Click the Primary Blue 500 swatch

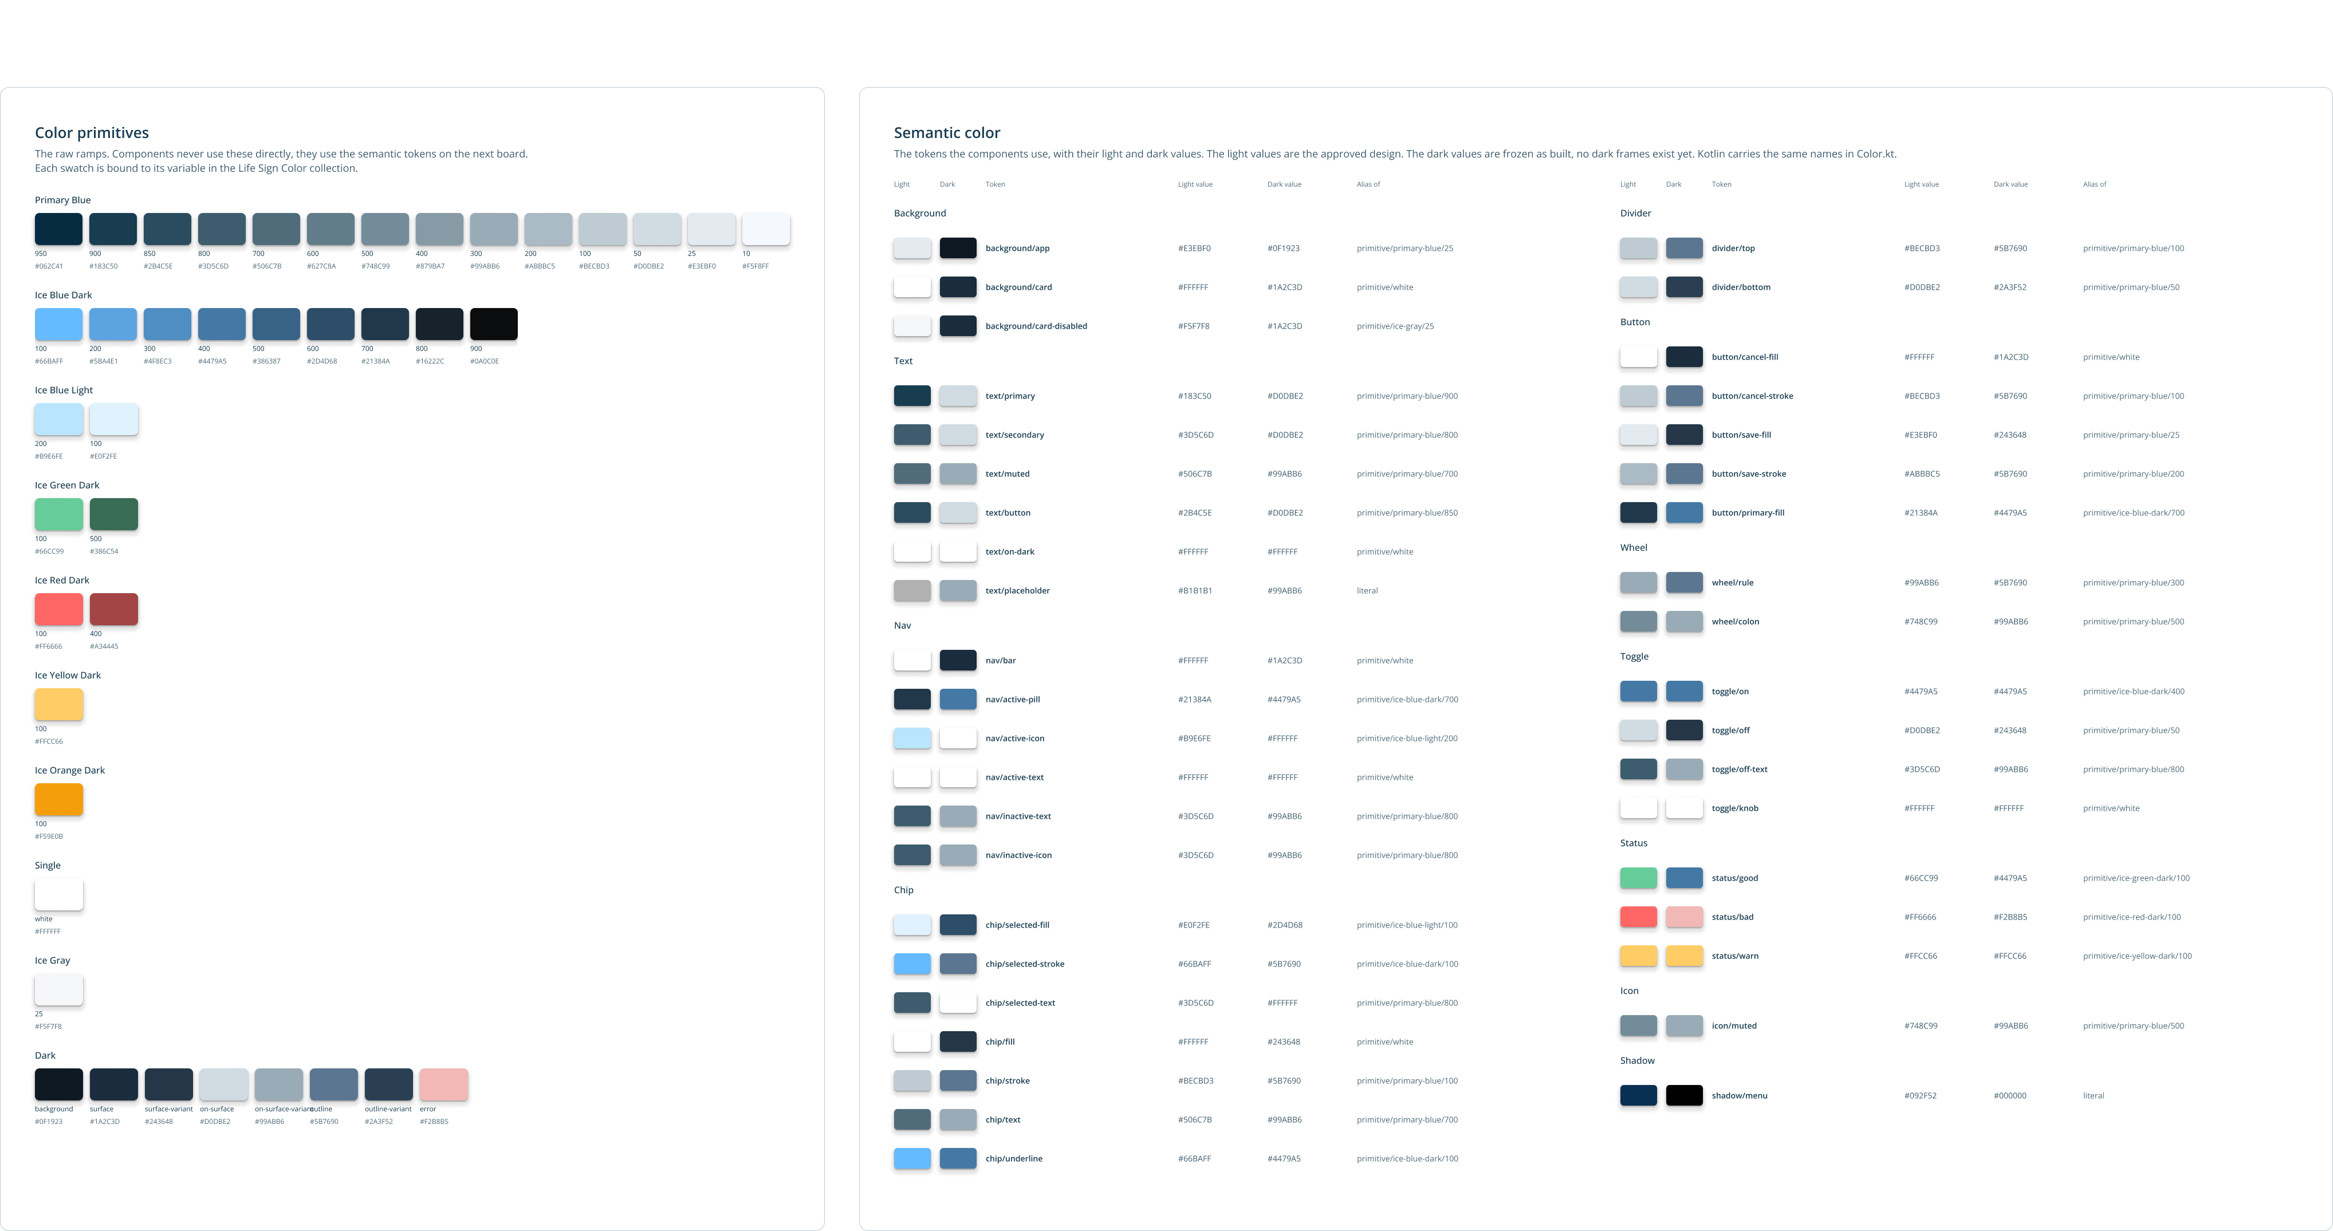(385, 229)
